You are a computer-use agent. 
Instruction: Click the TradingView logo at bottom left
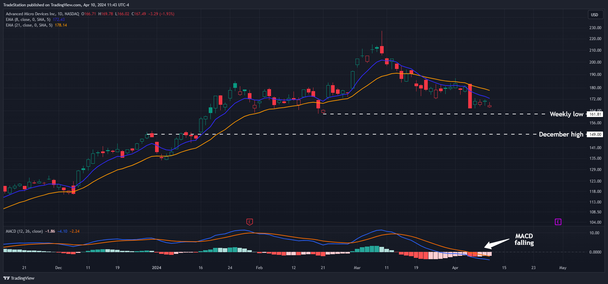tap(19, 278)
